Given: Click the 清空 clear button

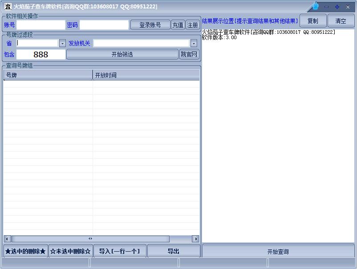Looking at the screenshot, I should coord(341,21).
